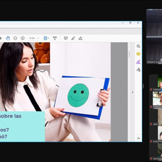Open More Tools wrench icon in sidebar
This screenshot has height=162, width=162.
point(139,70)
